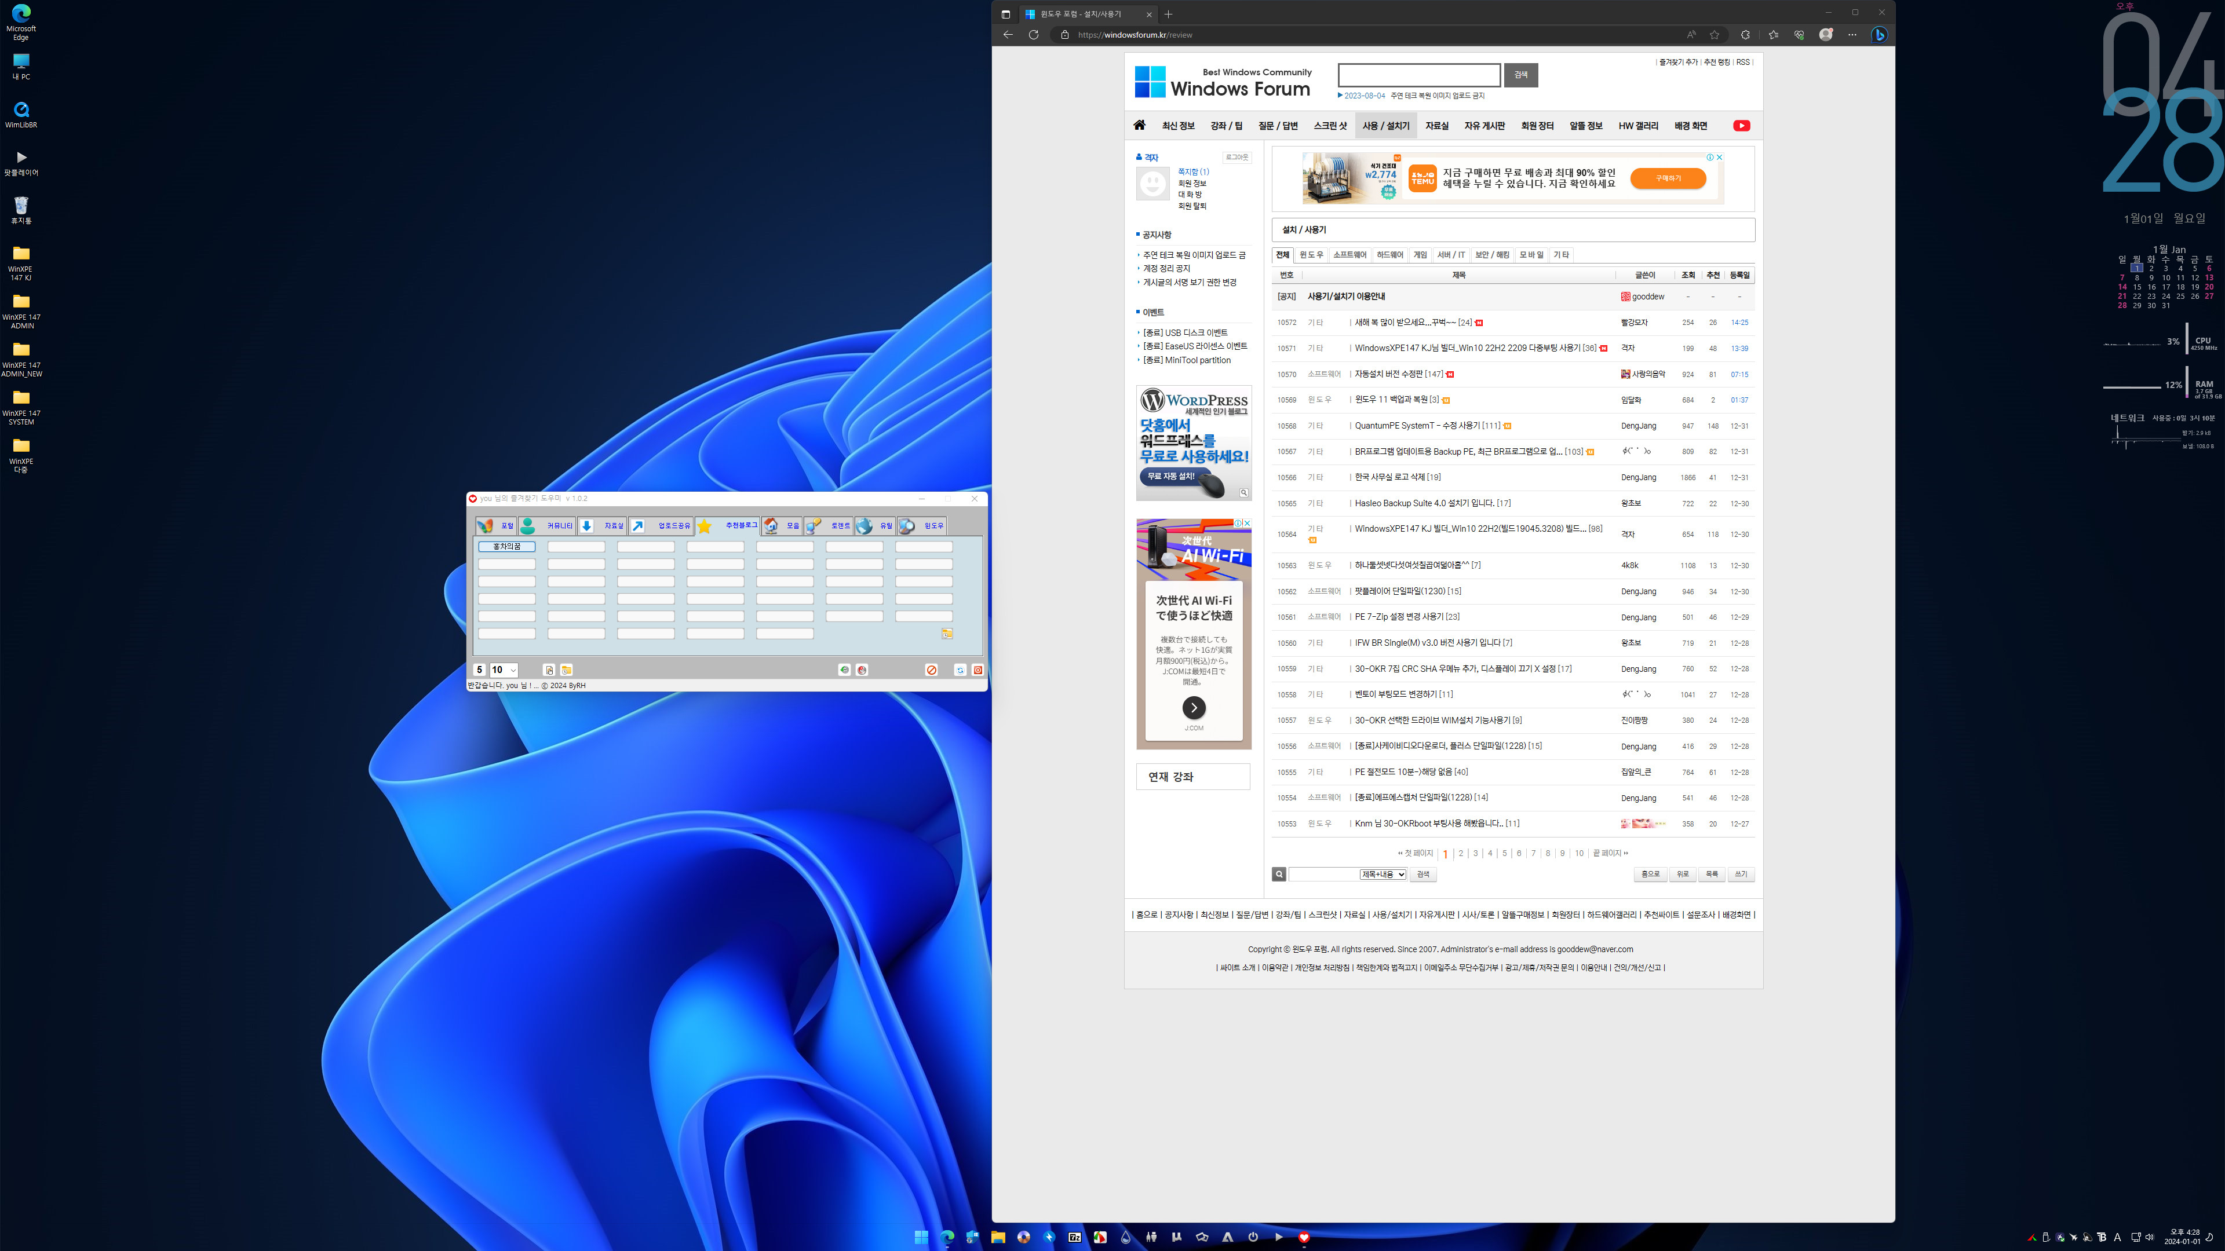Open the Bing sidebar button in Edge
Screen dimensions: 2225x1251
tap(1880, 35)
